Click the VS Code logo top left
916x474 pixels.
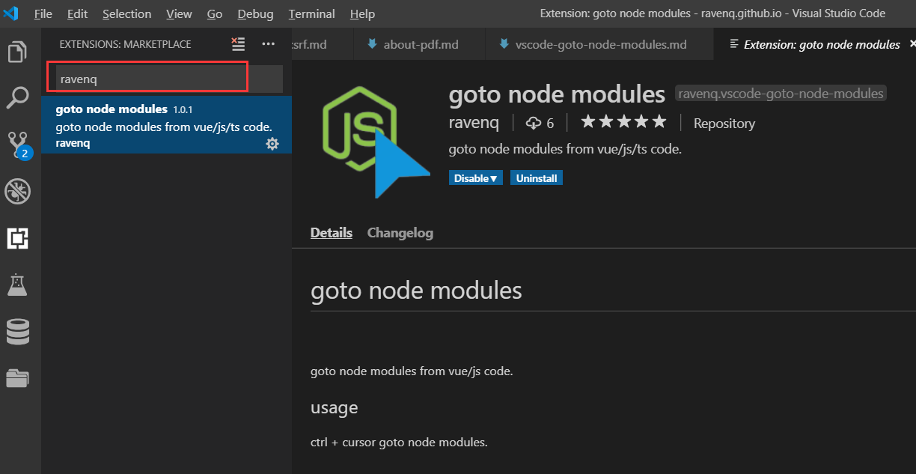[10, 13]
